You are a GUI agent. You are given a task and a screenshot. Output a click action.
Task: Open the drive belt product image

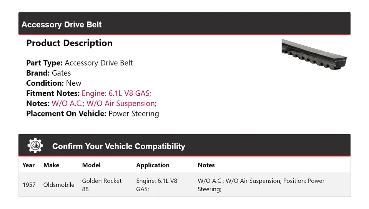(x=314, y=53)
